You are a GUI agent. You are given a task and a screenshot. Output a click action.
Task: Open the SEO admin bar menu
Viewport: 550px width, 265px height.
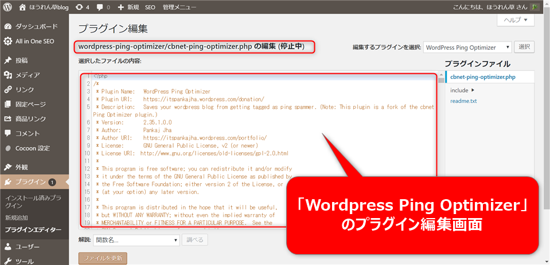[150, 7]
